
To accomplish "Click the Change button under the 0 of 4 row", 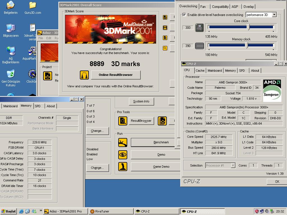I will [x=97, y=131].
